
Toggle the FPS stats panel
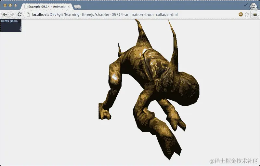coord(11,25)
